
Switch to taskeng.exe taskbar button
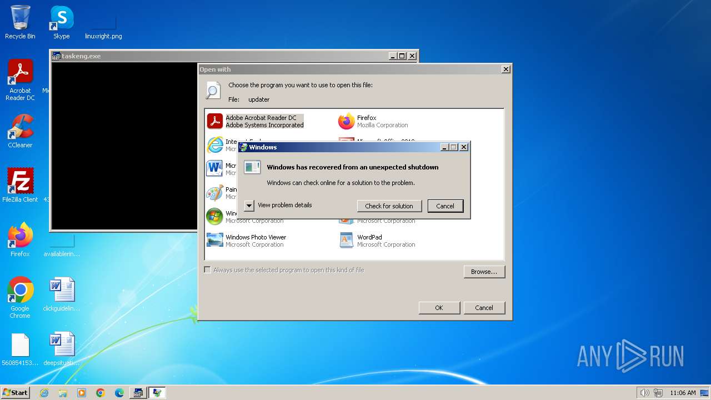coord(138,393)
